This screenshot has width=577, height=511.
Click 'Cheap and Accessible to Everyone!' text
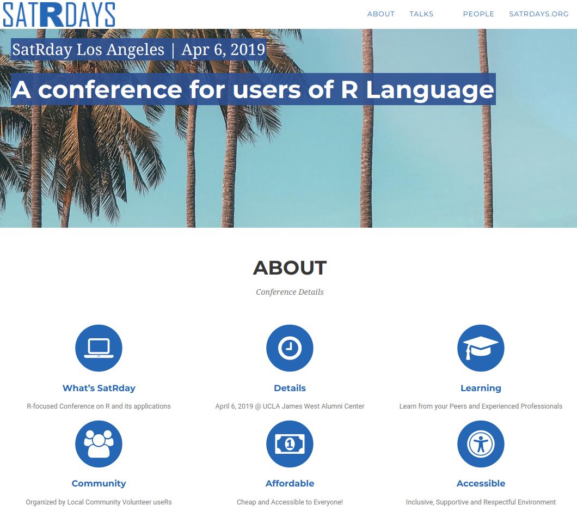(290, 502)
